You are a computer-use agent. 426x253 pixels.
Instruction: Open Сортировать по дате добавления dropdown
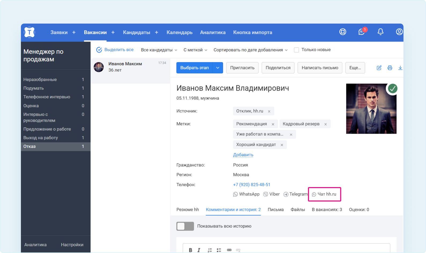pyautogui.click(x=251, y=50)
